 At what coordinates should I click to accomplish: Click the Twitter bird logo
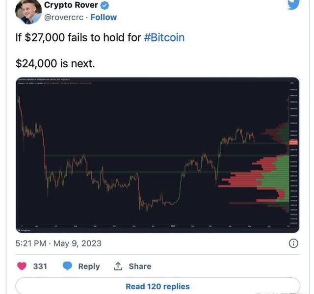[x=293, y=4]
